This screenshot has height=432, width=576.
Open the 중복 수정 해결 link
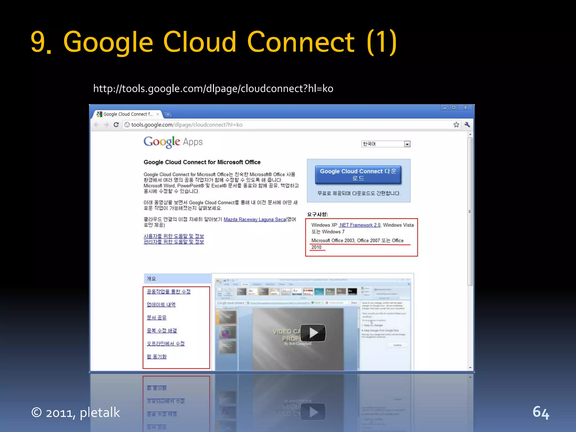[162, 330]
